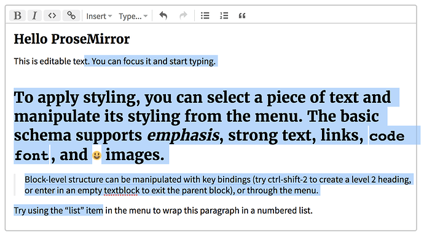Click the 'code font' monospace text
Viewport: 424px width, 237px height.
coord(387,136)
